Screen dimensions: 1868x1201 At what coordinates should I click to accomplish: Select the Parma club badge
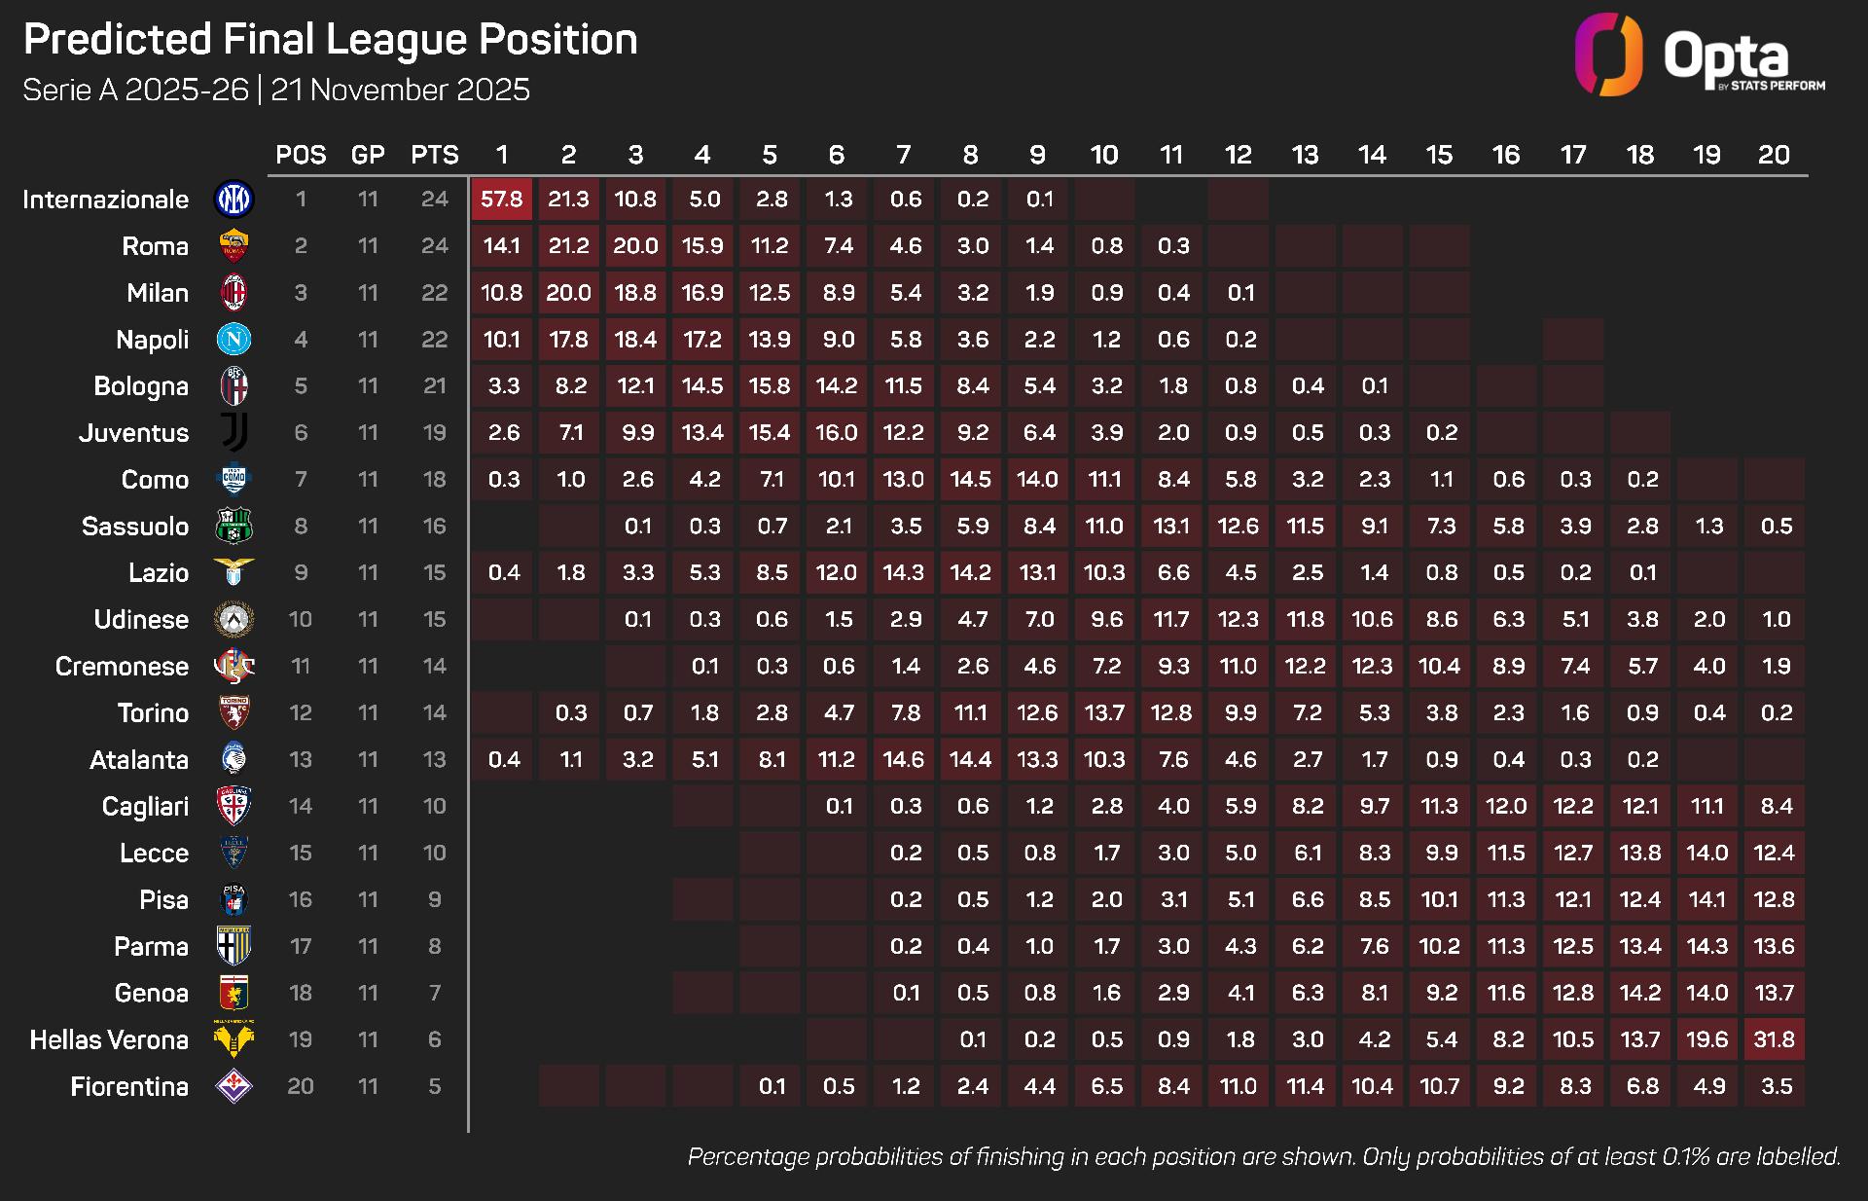click(x=233, y=946)
